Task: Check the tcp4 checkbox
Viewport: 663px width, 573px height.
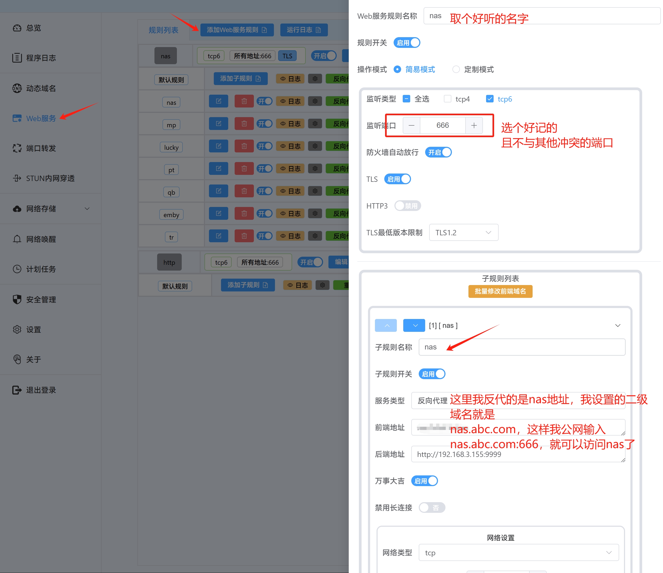Action: (447, 99)
